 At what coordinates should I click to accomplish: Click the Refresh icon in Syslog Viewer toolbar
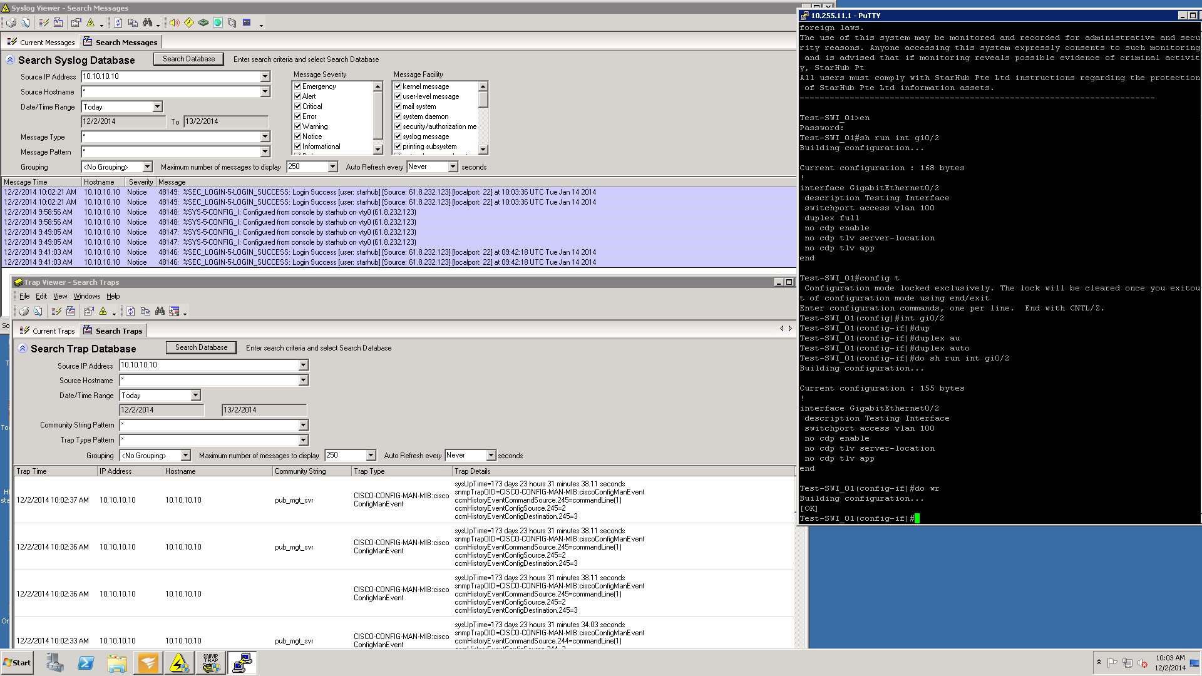[118, 23]
